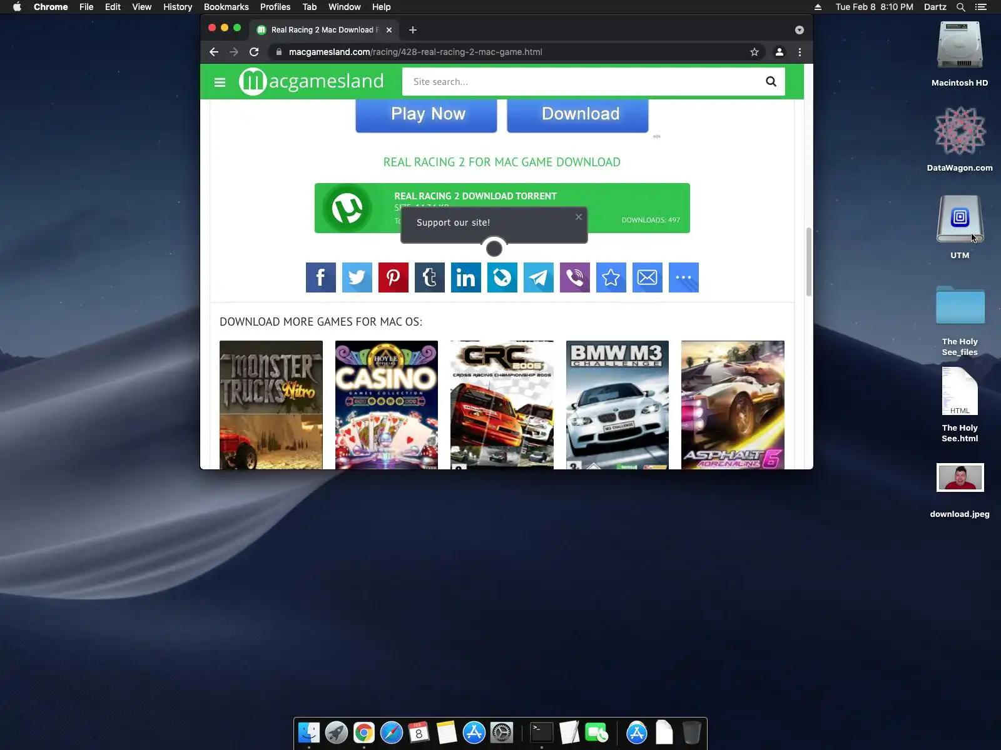Open System Preferences from the Dock
Image resolution: width=1001 pixels, height=750 pixels.
tap(502, 732)
